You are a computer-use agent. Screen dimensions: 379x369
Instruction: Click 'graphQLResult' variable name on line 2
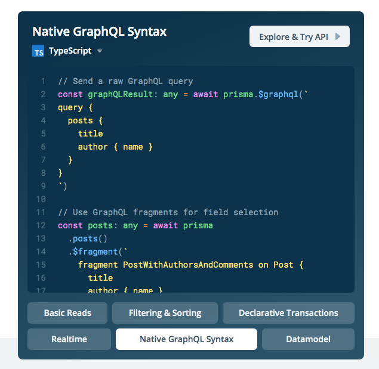coord(121,94)
